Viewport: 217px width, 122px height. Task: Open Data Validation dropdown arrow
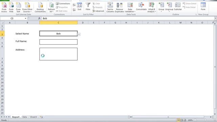click(135, 12)
